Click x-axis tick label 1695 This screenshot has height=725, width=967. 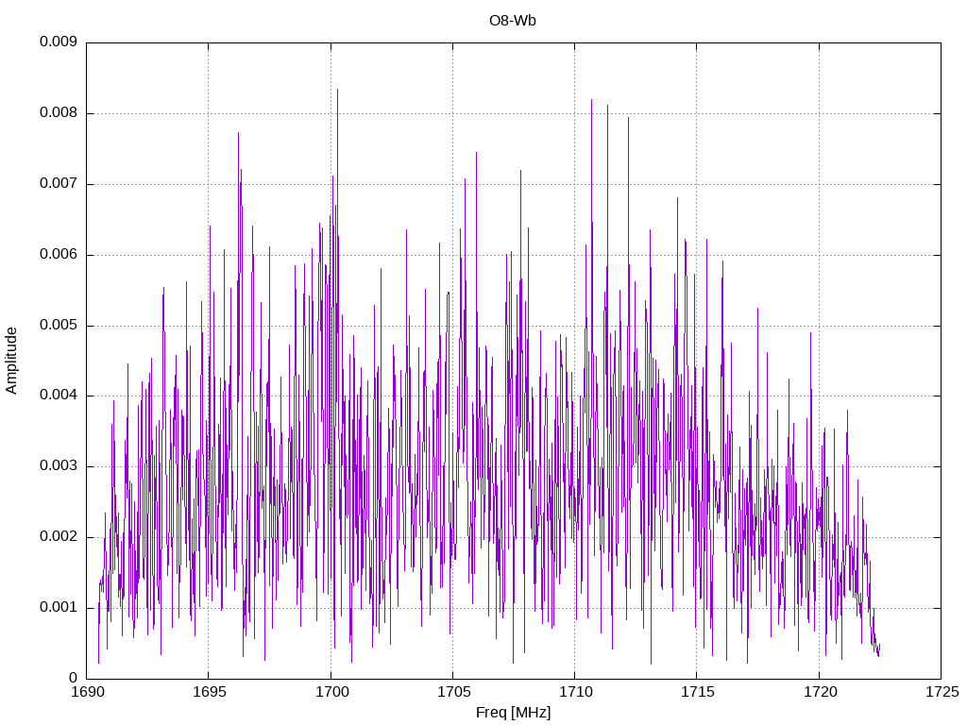pyautogui.click(x=209, y=692)
